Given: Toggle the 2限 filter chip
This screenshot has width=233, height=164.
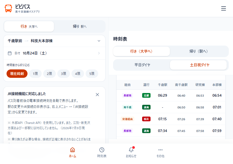Looking at the screenshot, I should click(49, 74).
